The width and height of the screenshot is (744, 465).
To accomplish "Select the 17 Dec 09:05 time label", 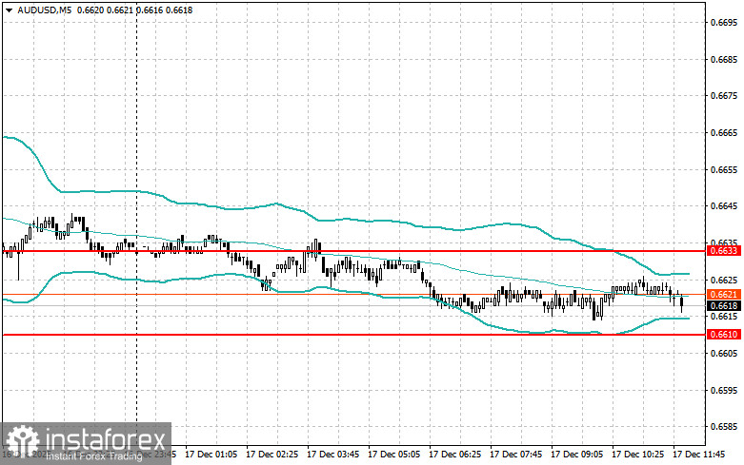I will coord(576,455).
